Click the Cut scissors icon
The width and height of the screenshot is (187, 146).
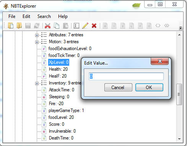pyautogui.click(x=47, y=26)
